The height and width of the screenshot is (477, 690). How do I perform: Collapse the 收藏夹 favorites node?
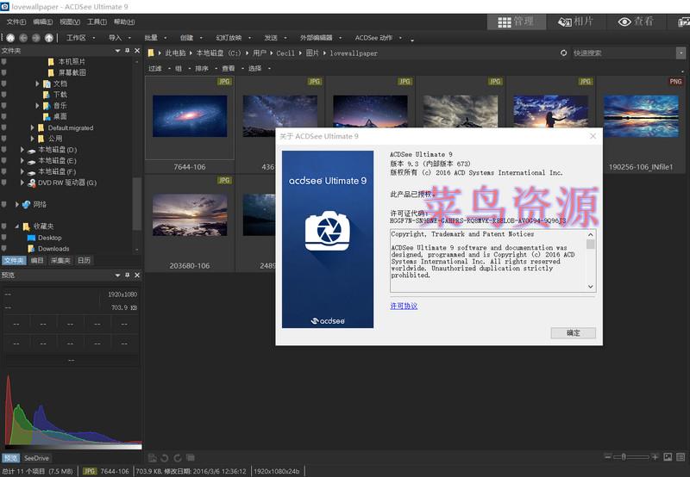point(16,226)
